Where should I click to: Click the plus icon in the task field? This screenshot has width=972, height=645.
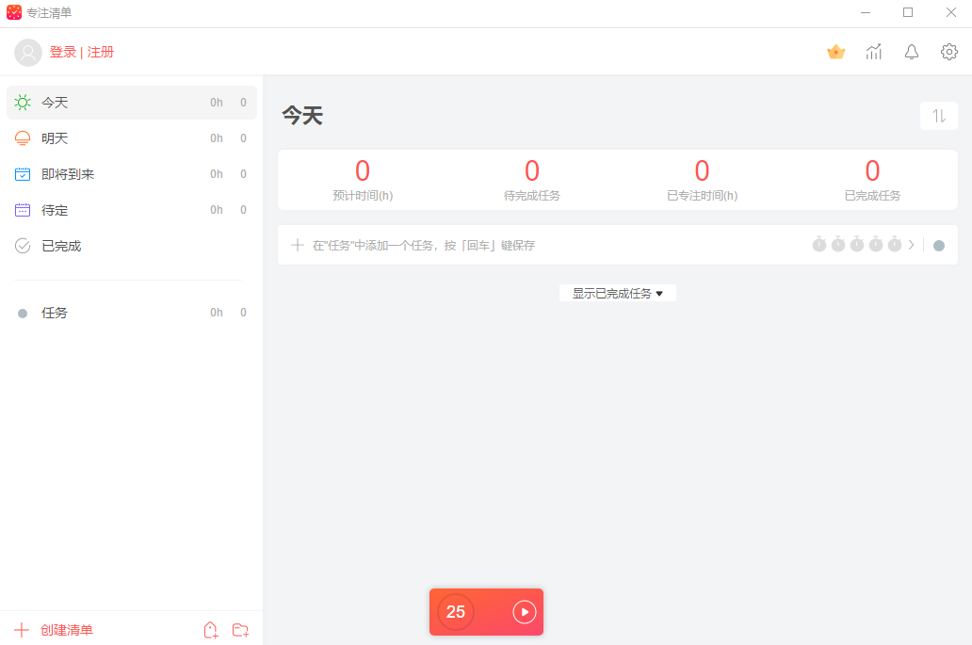tap(298, 246)
